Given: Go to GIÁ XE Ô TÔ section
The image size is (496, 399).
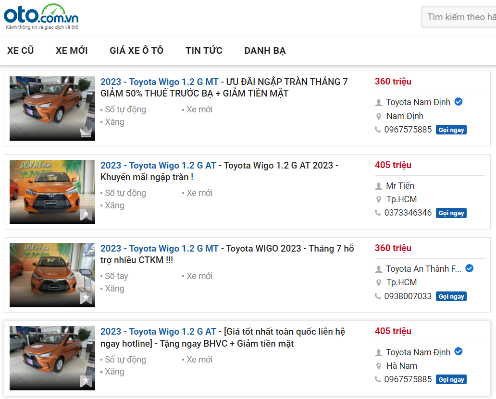Looking at the screenshot, I should (136, 50).
